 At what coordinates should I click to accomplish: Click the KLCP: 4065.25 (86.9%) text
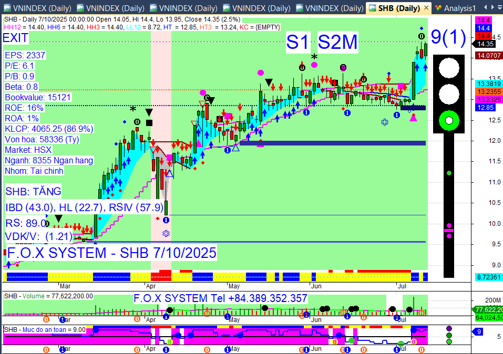[x=49, y=129]
